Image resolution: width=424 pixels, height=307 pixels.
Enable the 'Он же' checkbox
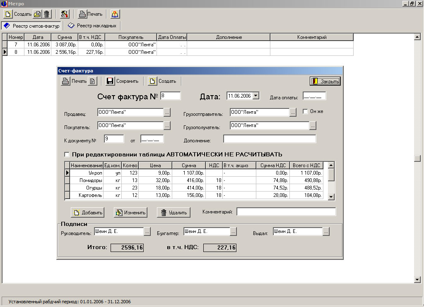coord(305,111)
